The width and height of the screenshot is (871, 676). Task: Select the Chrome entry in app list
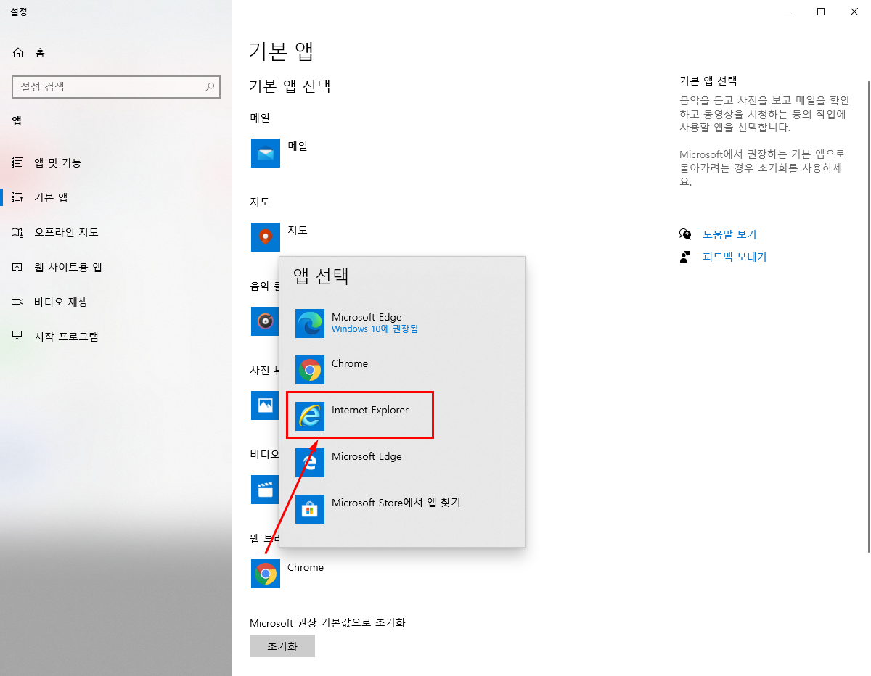(402, 370)
